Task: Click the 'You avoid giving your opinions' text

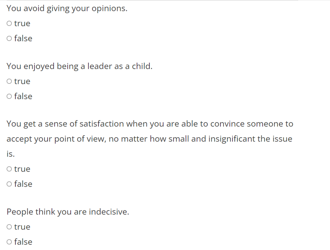Action: [x=67, y=9]
